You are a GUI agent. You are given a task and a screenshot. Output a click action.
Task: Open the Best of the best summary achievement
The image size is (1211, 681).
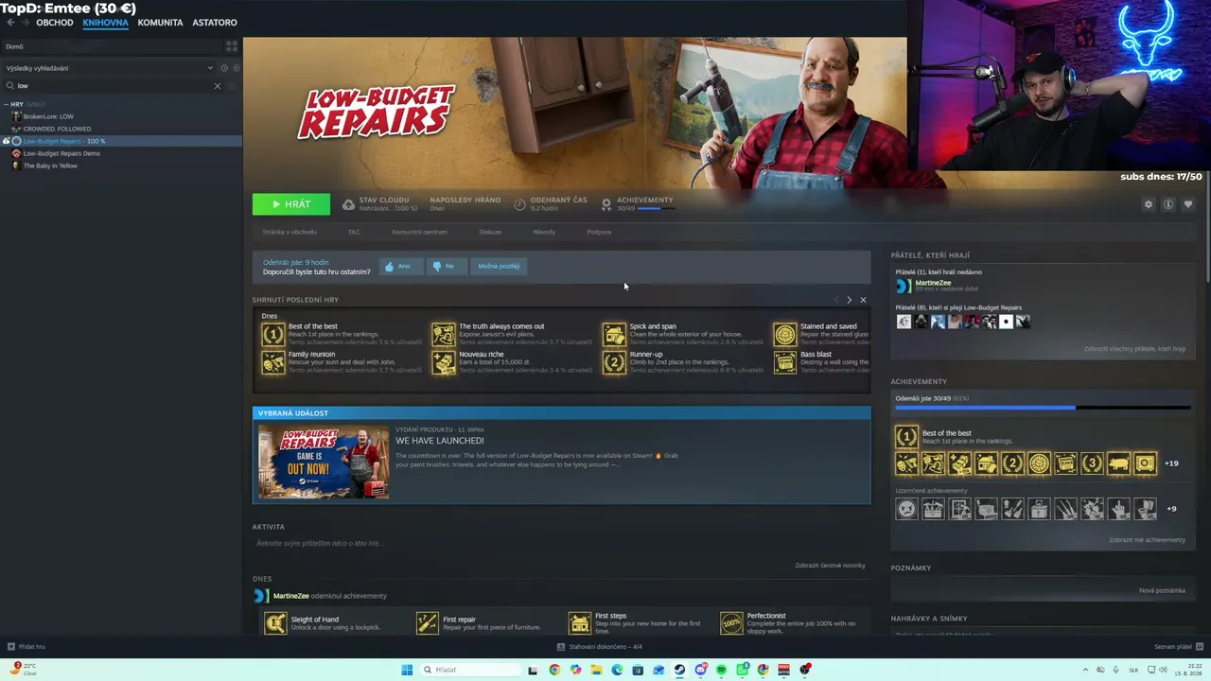(x=273, y=334)
